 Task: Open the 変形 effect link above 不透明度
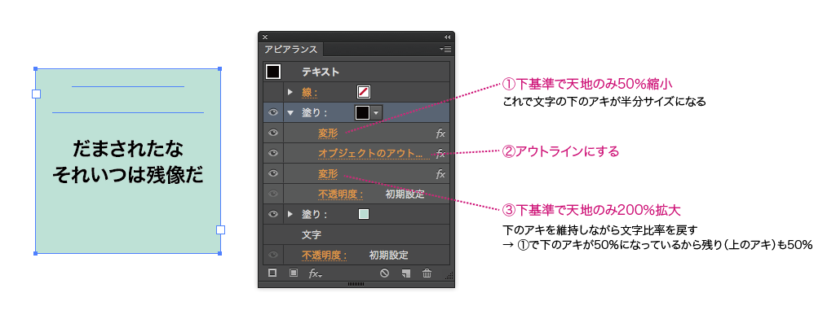(x=328, y=173)
